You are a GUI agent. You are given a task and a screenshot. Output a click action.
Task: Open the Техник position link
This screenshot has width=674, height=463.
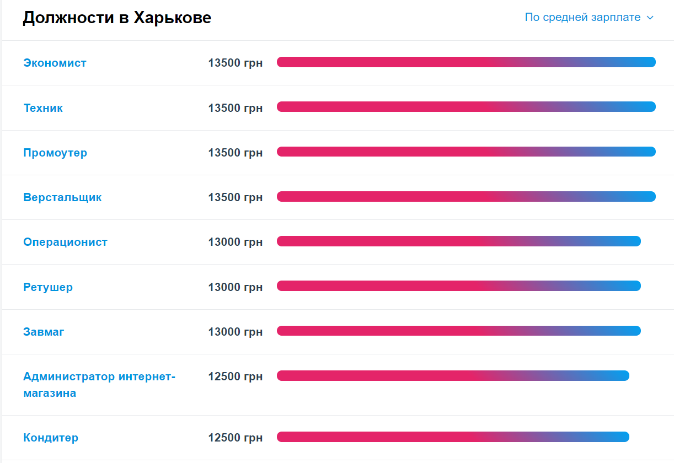point(43,107)
